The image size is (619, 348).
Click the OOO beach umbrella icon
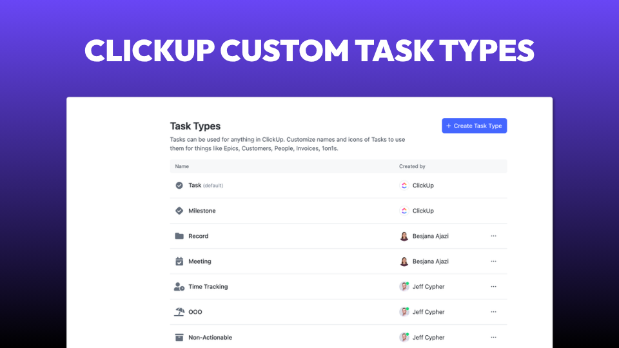click(x=179, y=312)
